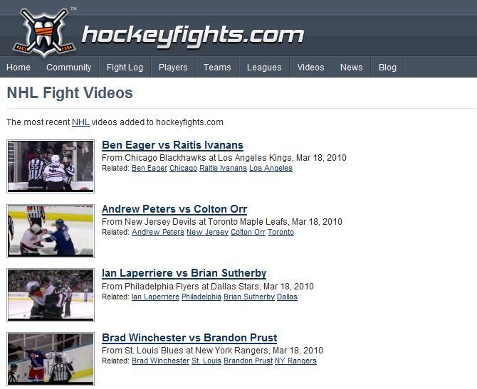This screenshot has width=477, height=389.
Task: Open the Andrew Peters vs Colton Orr title link
Action: coord(174,209)
